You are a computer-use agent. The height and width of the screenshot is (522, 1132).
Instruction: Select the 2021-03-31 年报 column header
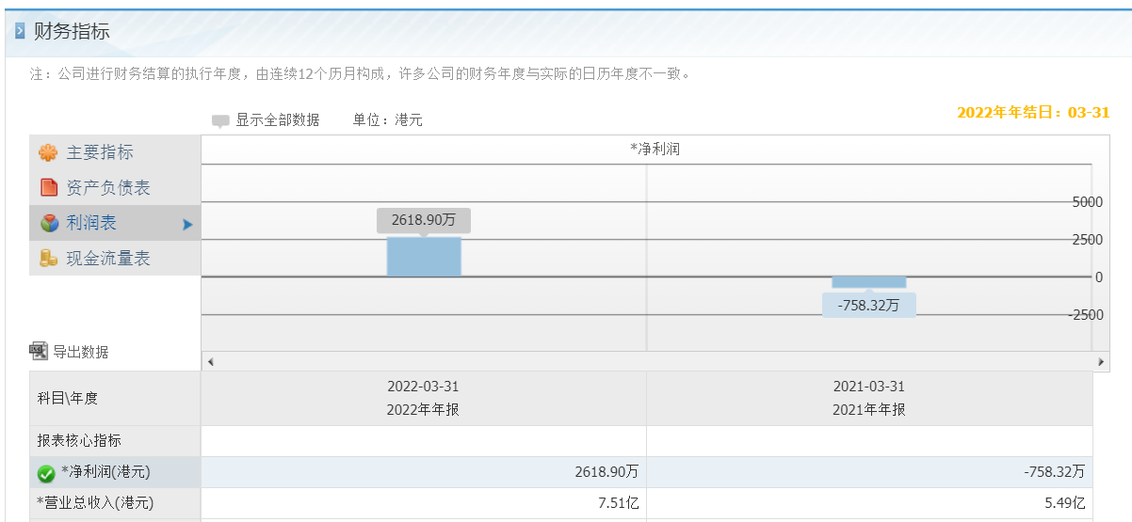coord(869,398)
